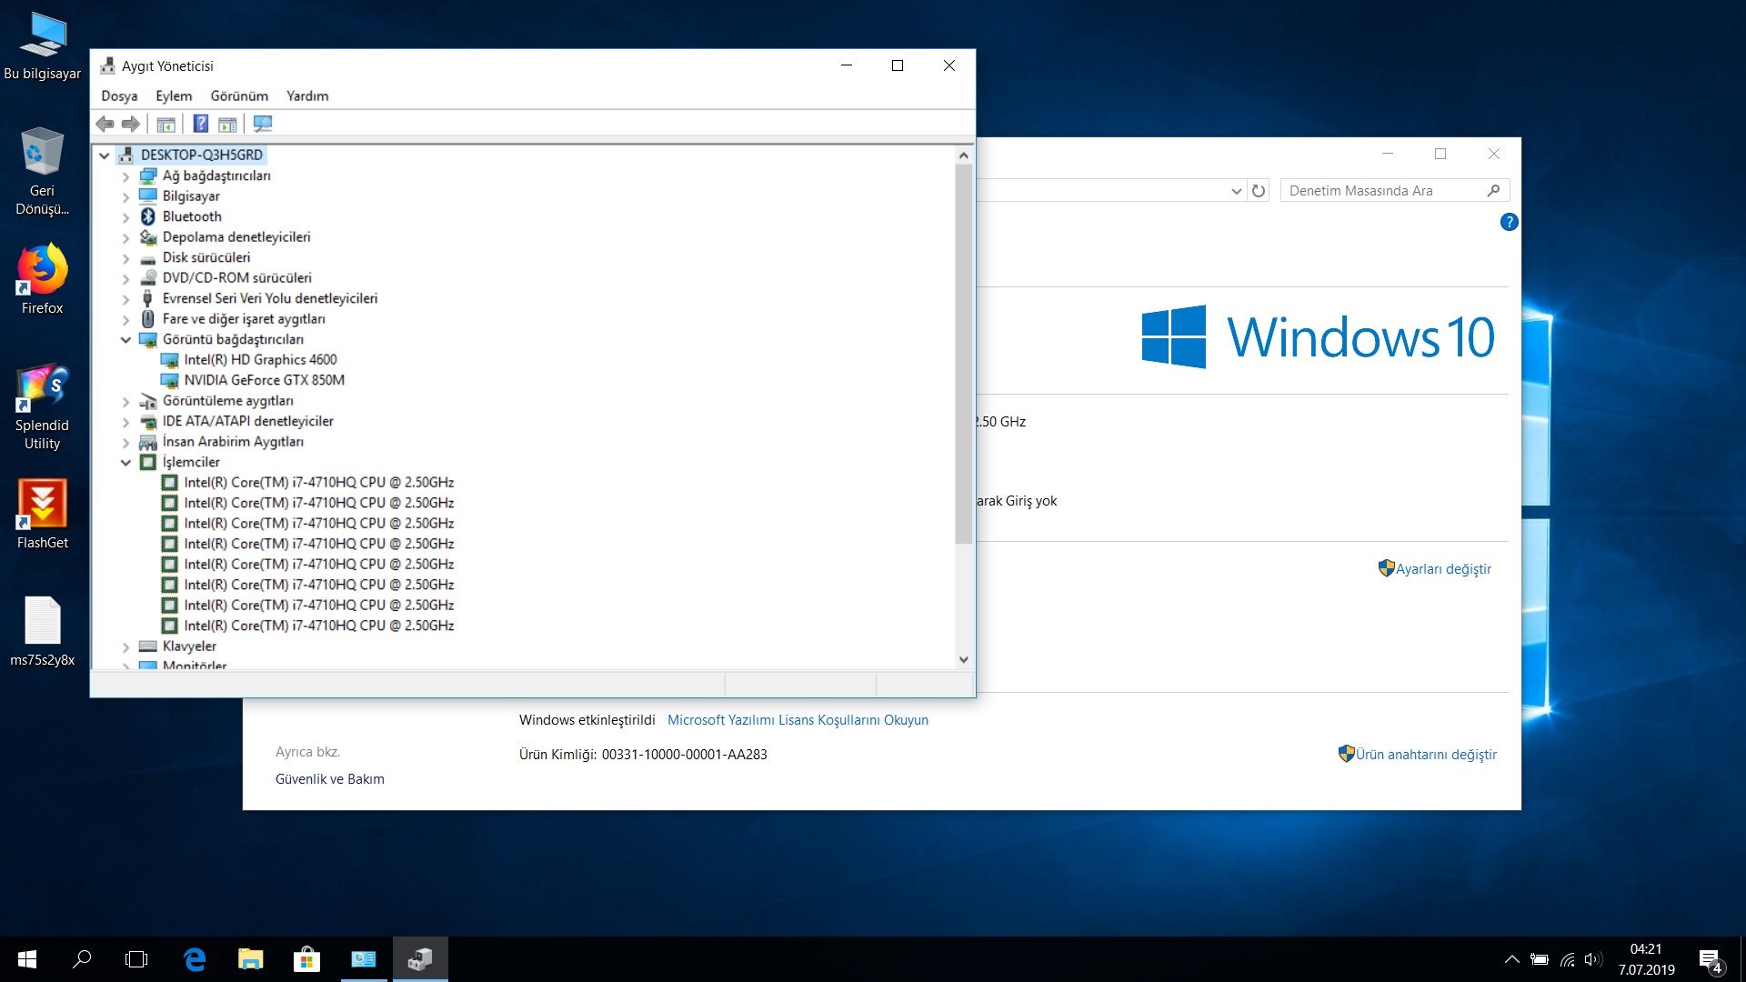The width and height of the screenshot is (1746, 982).
Task: Open File Explorer from the taskbar
Action: (x=250, y=959)
